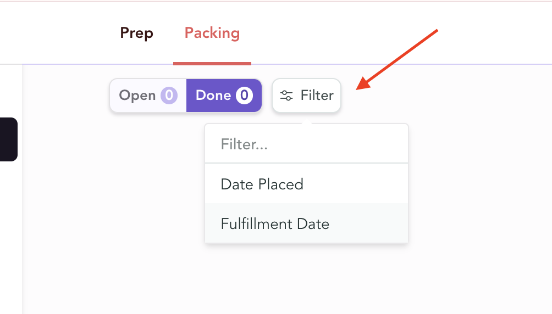The image size is (552, 314).
Task: Click the sliders icon on Filter button
Action: point(286,96)
